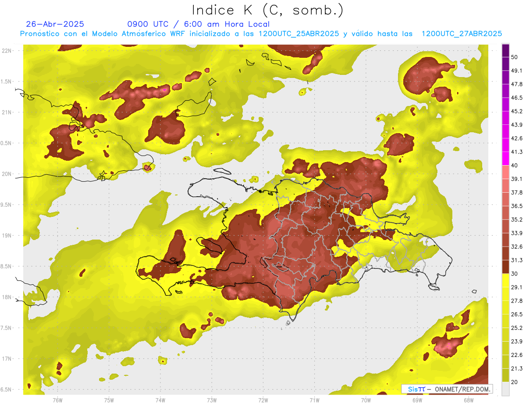Click the '26.5' value on the color scale
Image resolution: width=526 pixels, height=406 pixels.
pos(517,314)
